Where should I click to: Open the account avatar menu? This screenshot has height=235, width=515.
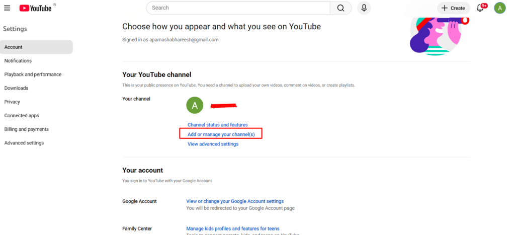(500, 8)
